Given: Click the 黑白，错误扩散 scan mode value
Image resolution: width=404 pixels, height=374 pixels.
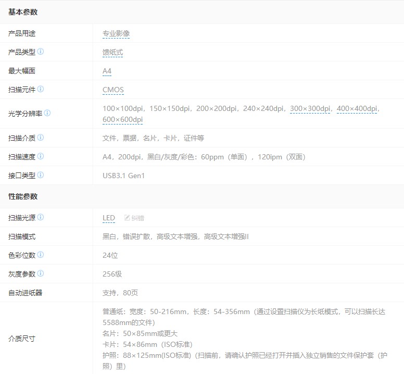Looking at the screenshot, I should click(175, 236).
